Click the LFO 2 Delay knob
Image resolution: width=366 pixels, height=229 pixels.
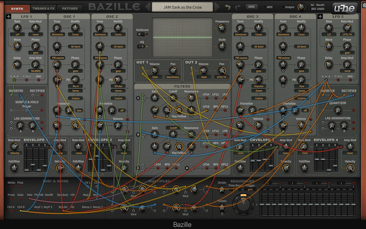pyautogui.click(x=329, y=64)
